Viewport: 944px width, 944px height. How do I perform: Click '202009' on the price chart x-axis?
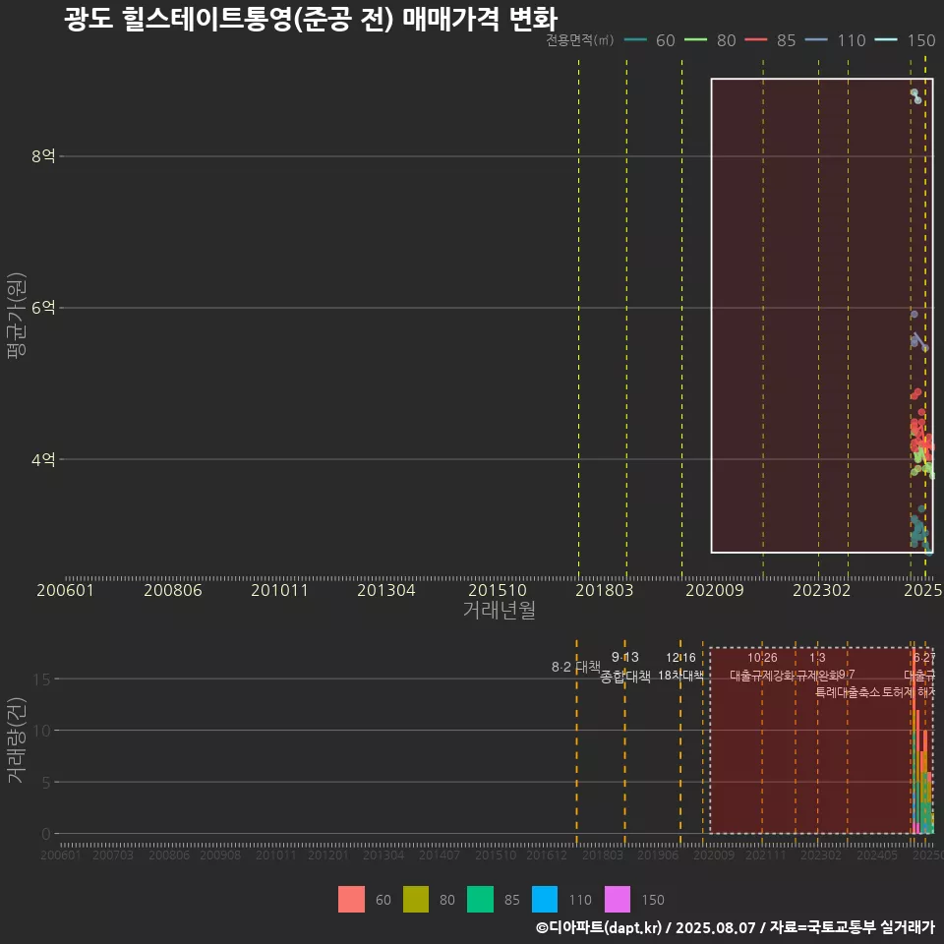715,590
